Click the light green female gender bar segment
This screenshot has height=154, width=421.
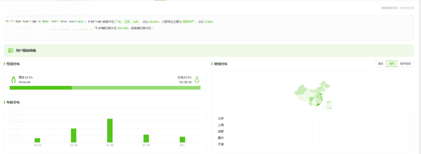[x=136, y=88]
